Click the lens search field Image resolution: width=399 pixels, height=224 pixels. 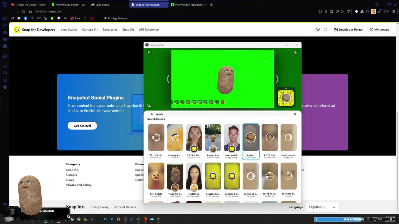point(223,114)
